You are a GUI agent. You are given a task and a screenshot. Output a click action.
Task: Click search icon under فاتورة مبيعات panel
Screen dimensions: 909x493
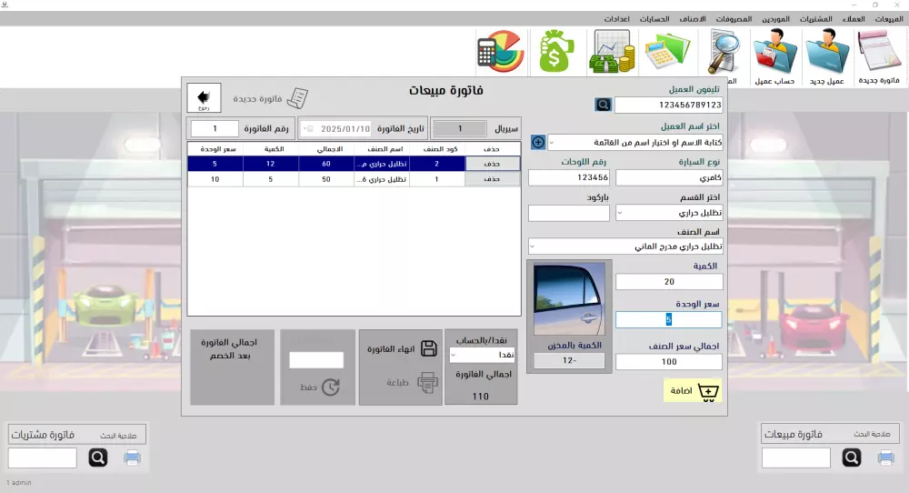point(852,458)
